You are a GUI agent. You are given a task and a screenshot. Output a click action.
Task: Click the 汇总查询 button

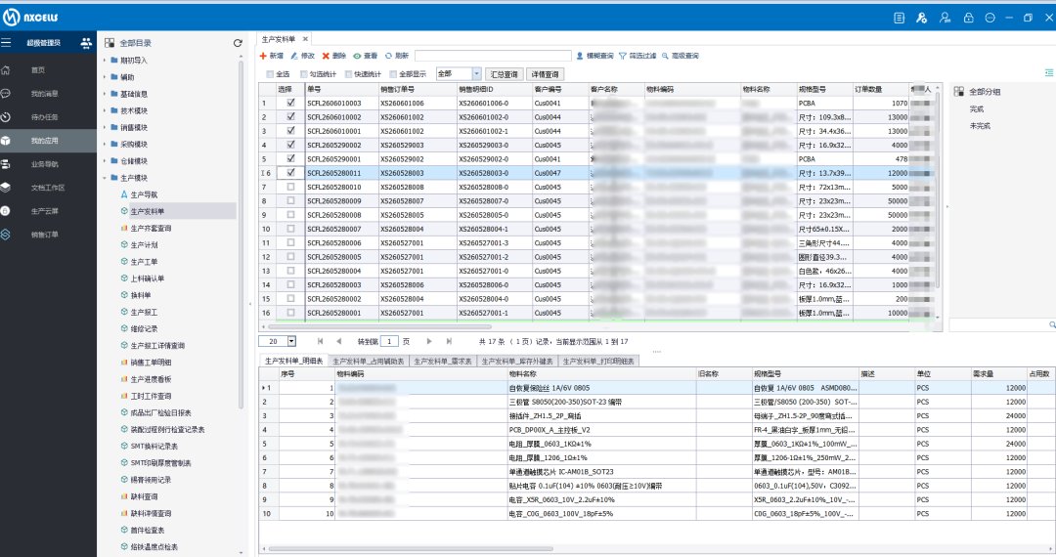505,74
